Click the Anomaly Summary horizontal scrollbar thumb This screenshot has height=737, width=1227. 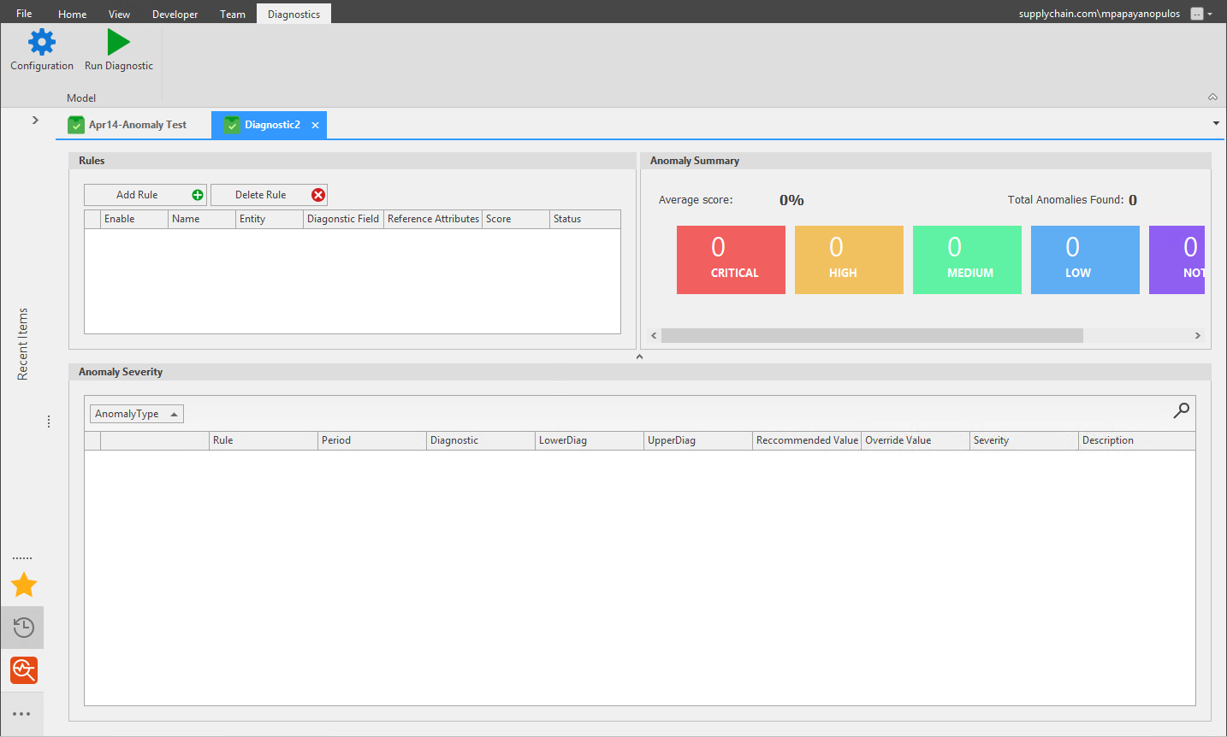tap(872, 335)
